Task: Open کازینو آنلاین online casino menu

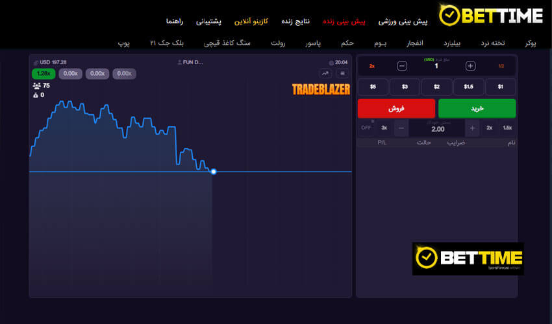Action: pyautogui.click(x=251, y=21)
